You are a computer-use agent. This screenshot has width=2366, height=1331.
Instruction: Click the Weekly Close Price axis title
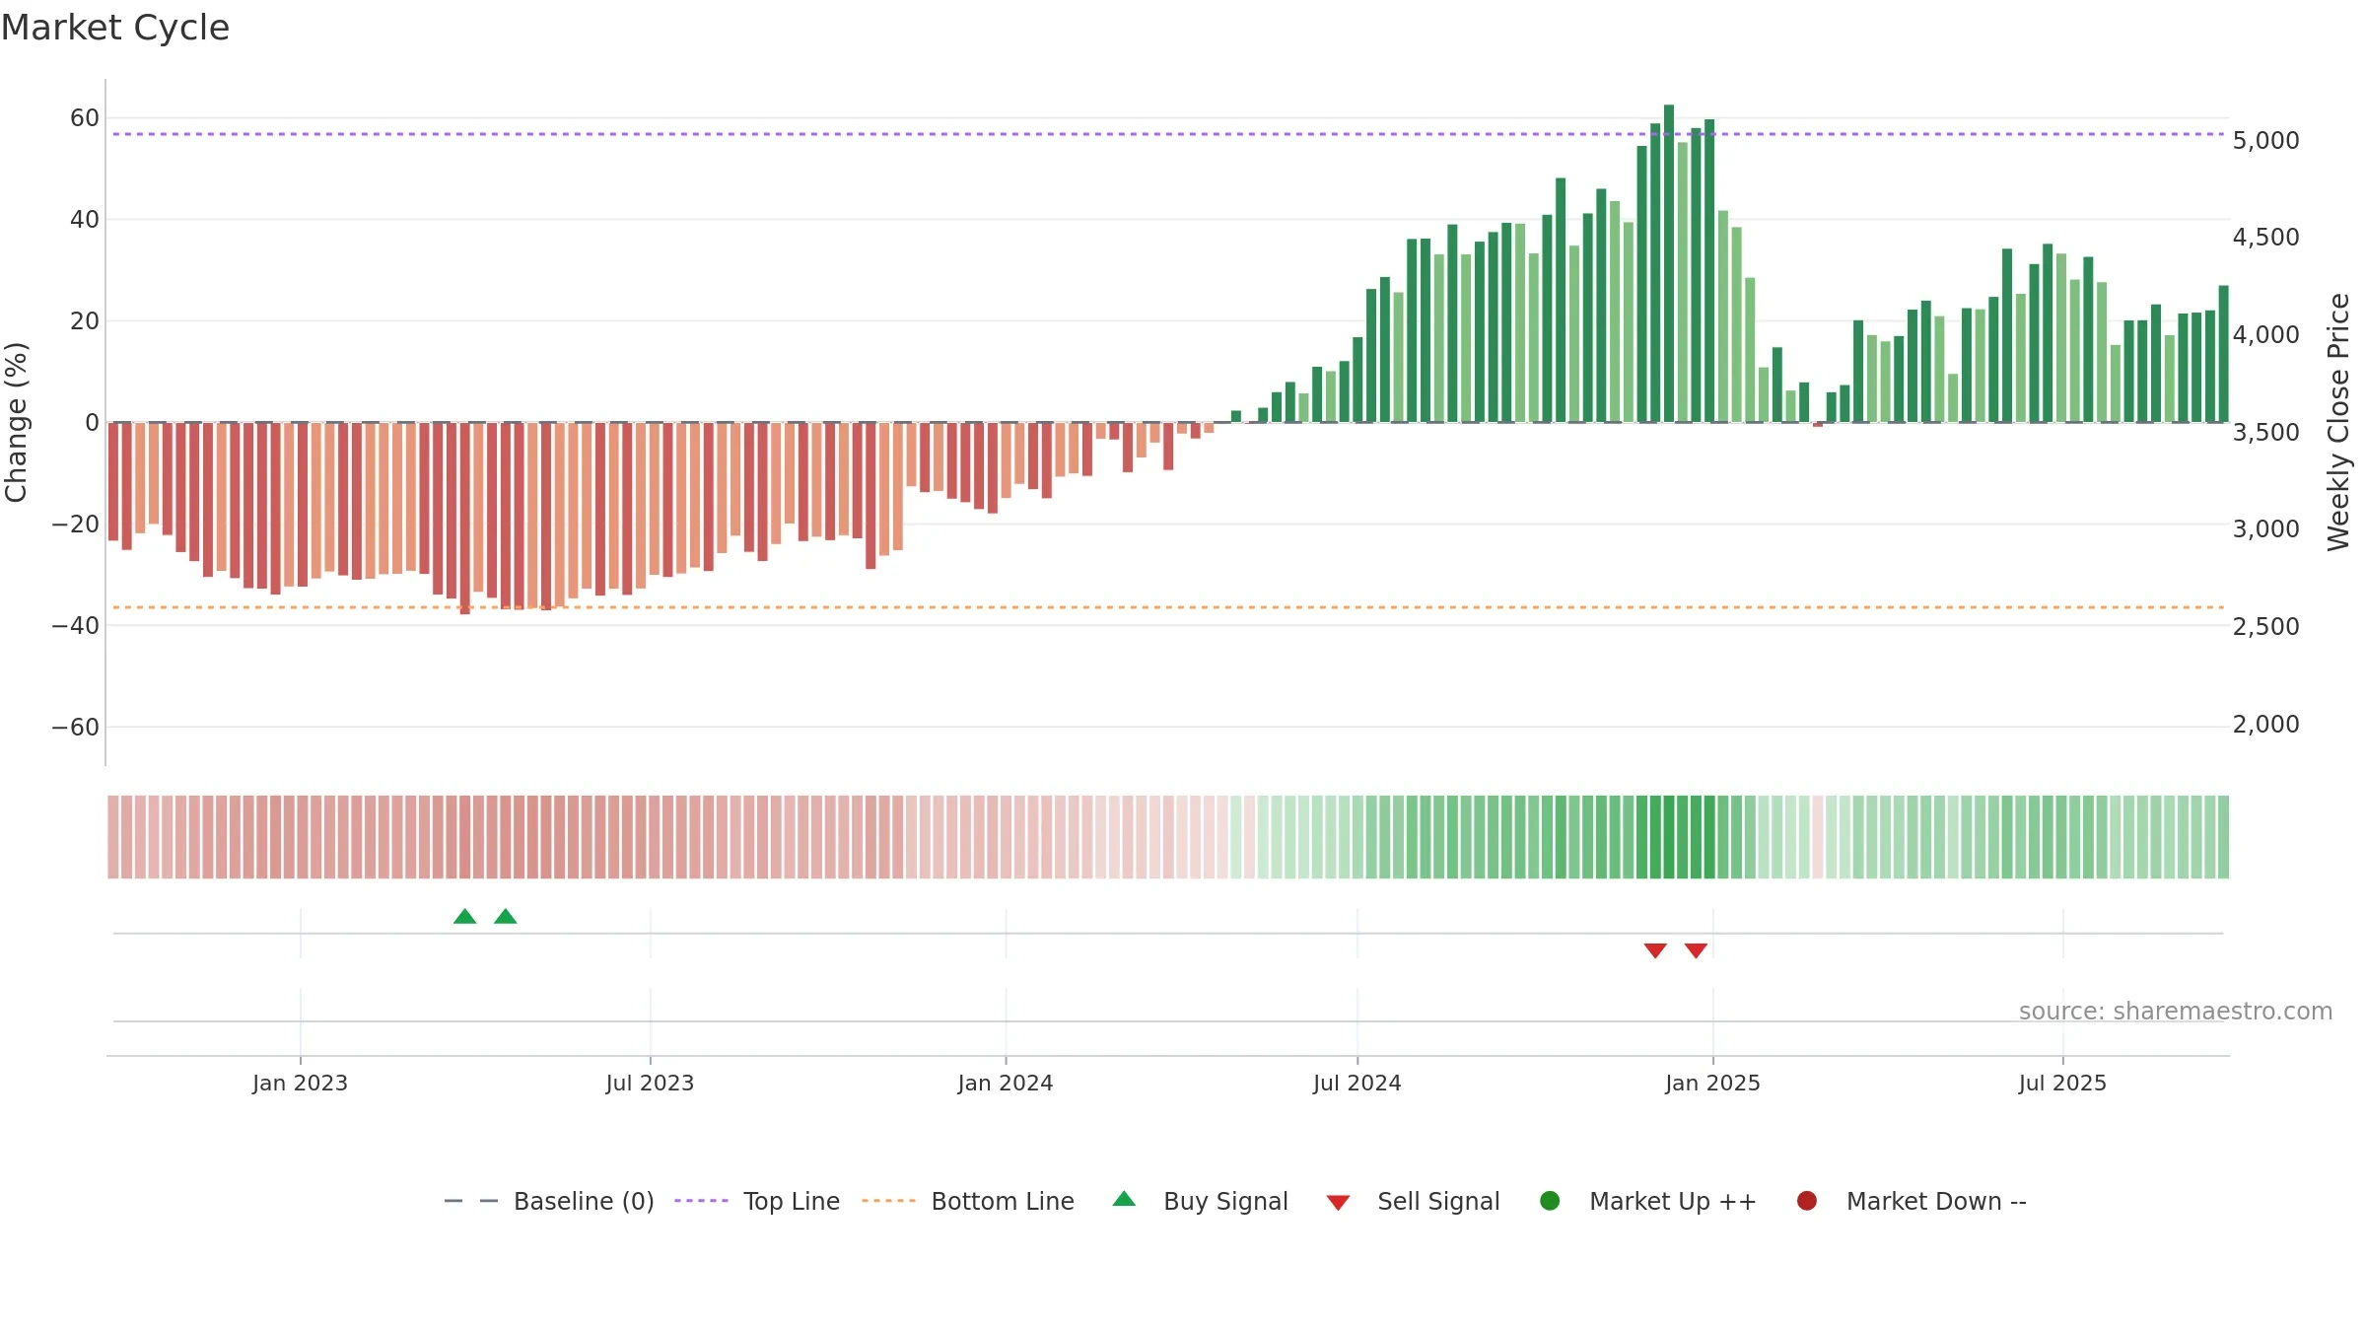point(2338,422)
